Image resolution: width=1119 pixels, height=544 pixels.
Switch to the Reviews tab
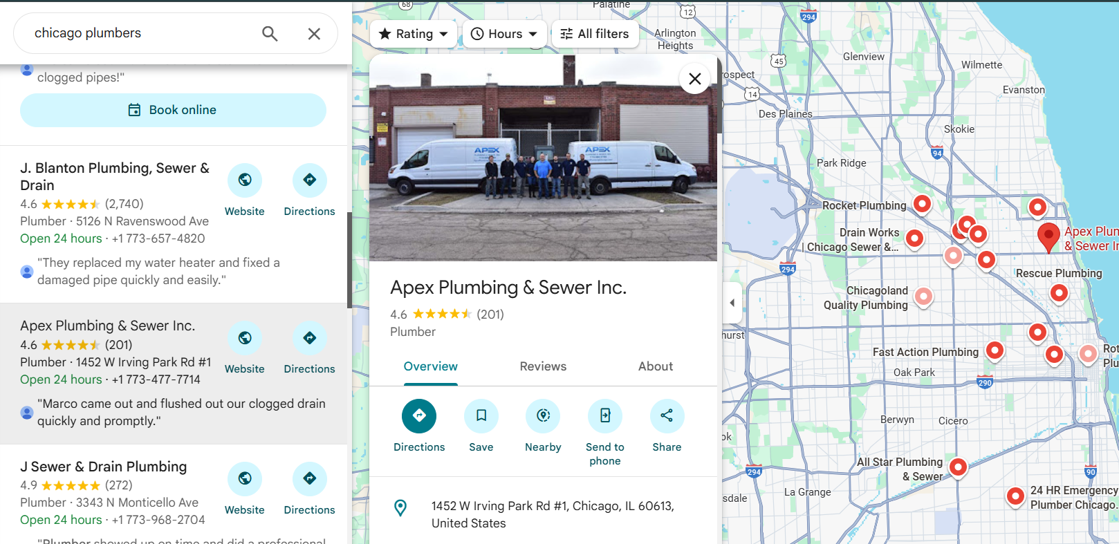coord(543,366)
